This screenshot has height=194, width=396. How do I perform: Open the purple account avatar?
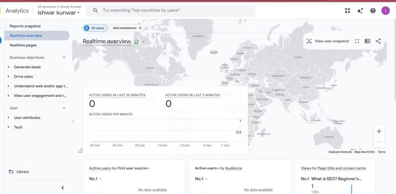386,10
